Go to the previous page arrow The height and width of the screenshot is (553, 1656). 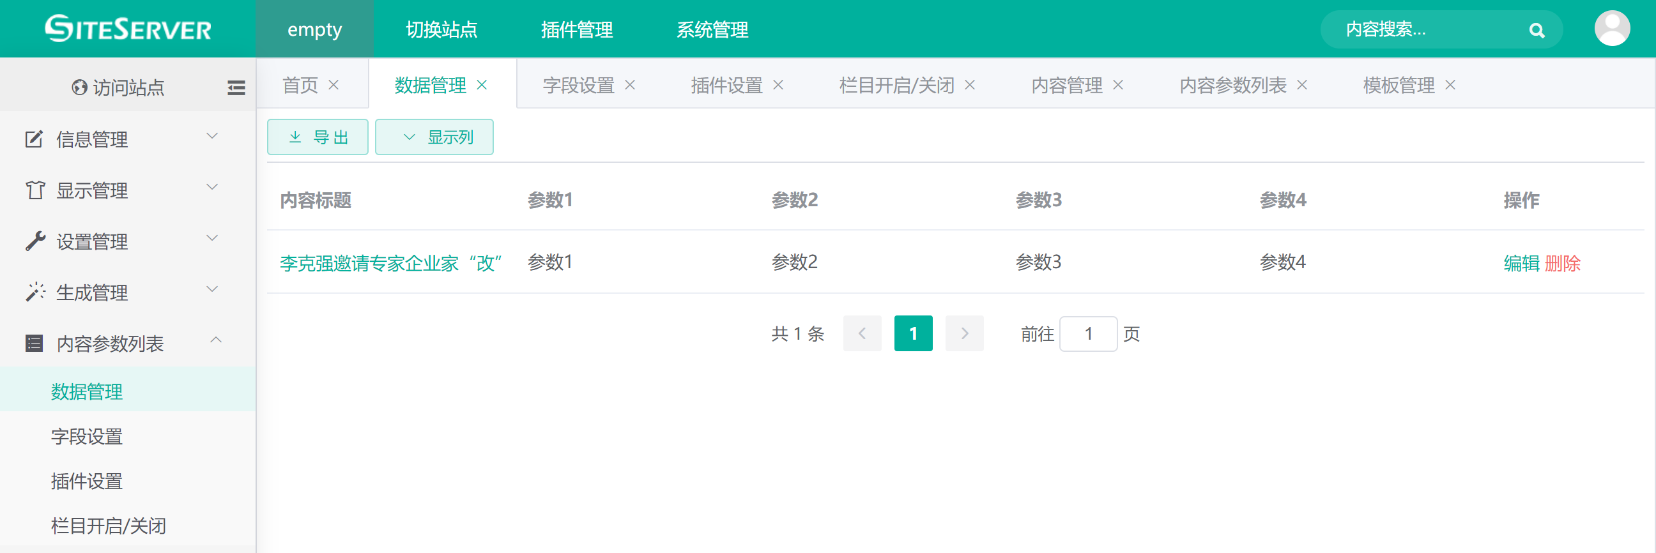click(862, 333)
